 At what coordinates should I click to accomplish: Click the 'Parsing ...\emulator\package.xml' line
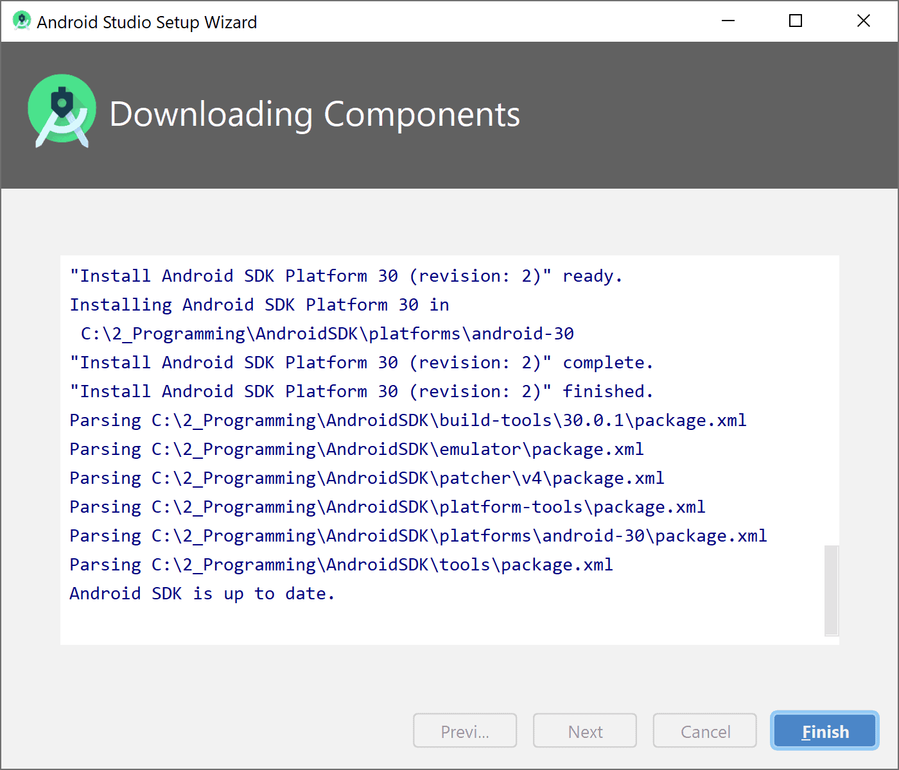[x=356, y=449]
